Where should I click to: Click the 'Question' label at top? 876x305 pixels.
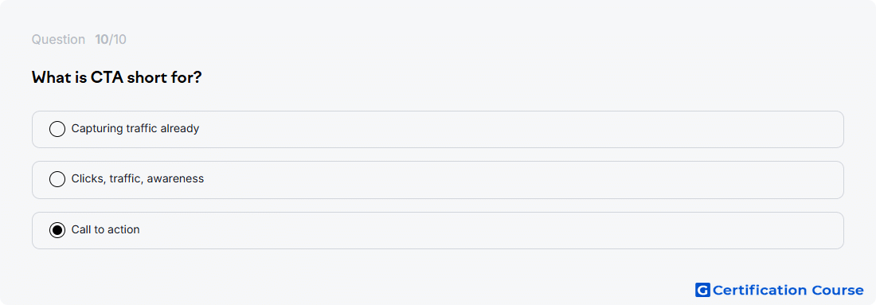tap(58, 40)
